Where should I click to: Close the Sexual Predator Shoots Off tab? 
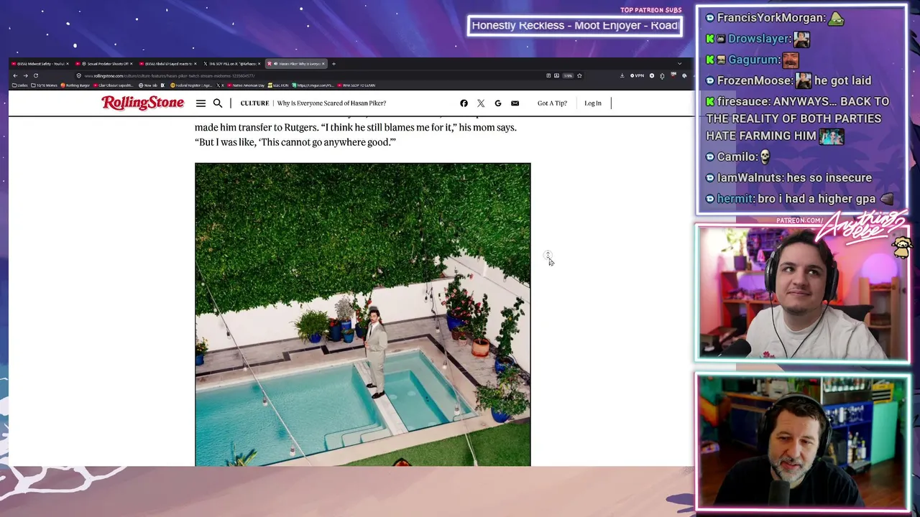tap(132, 64)
